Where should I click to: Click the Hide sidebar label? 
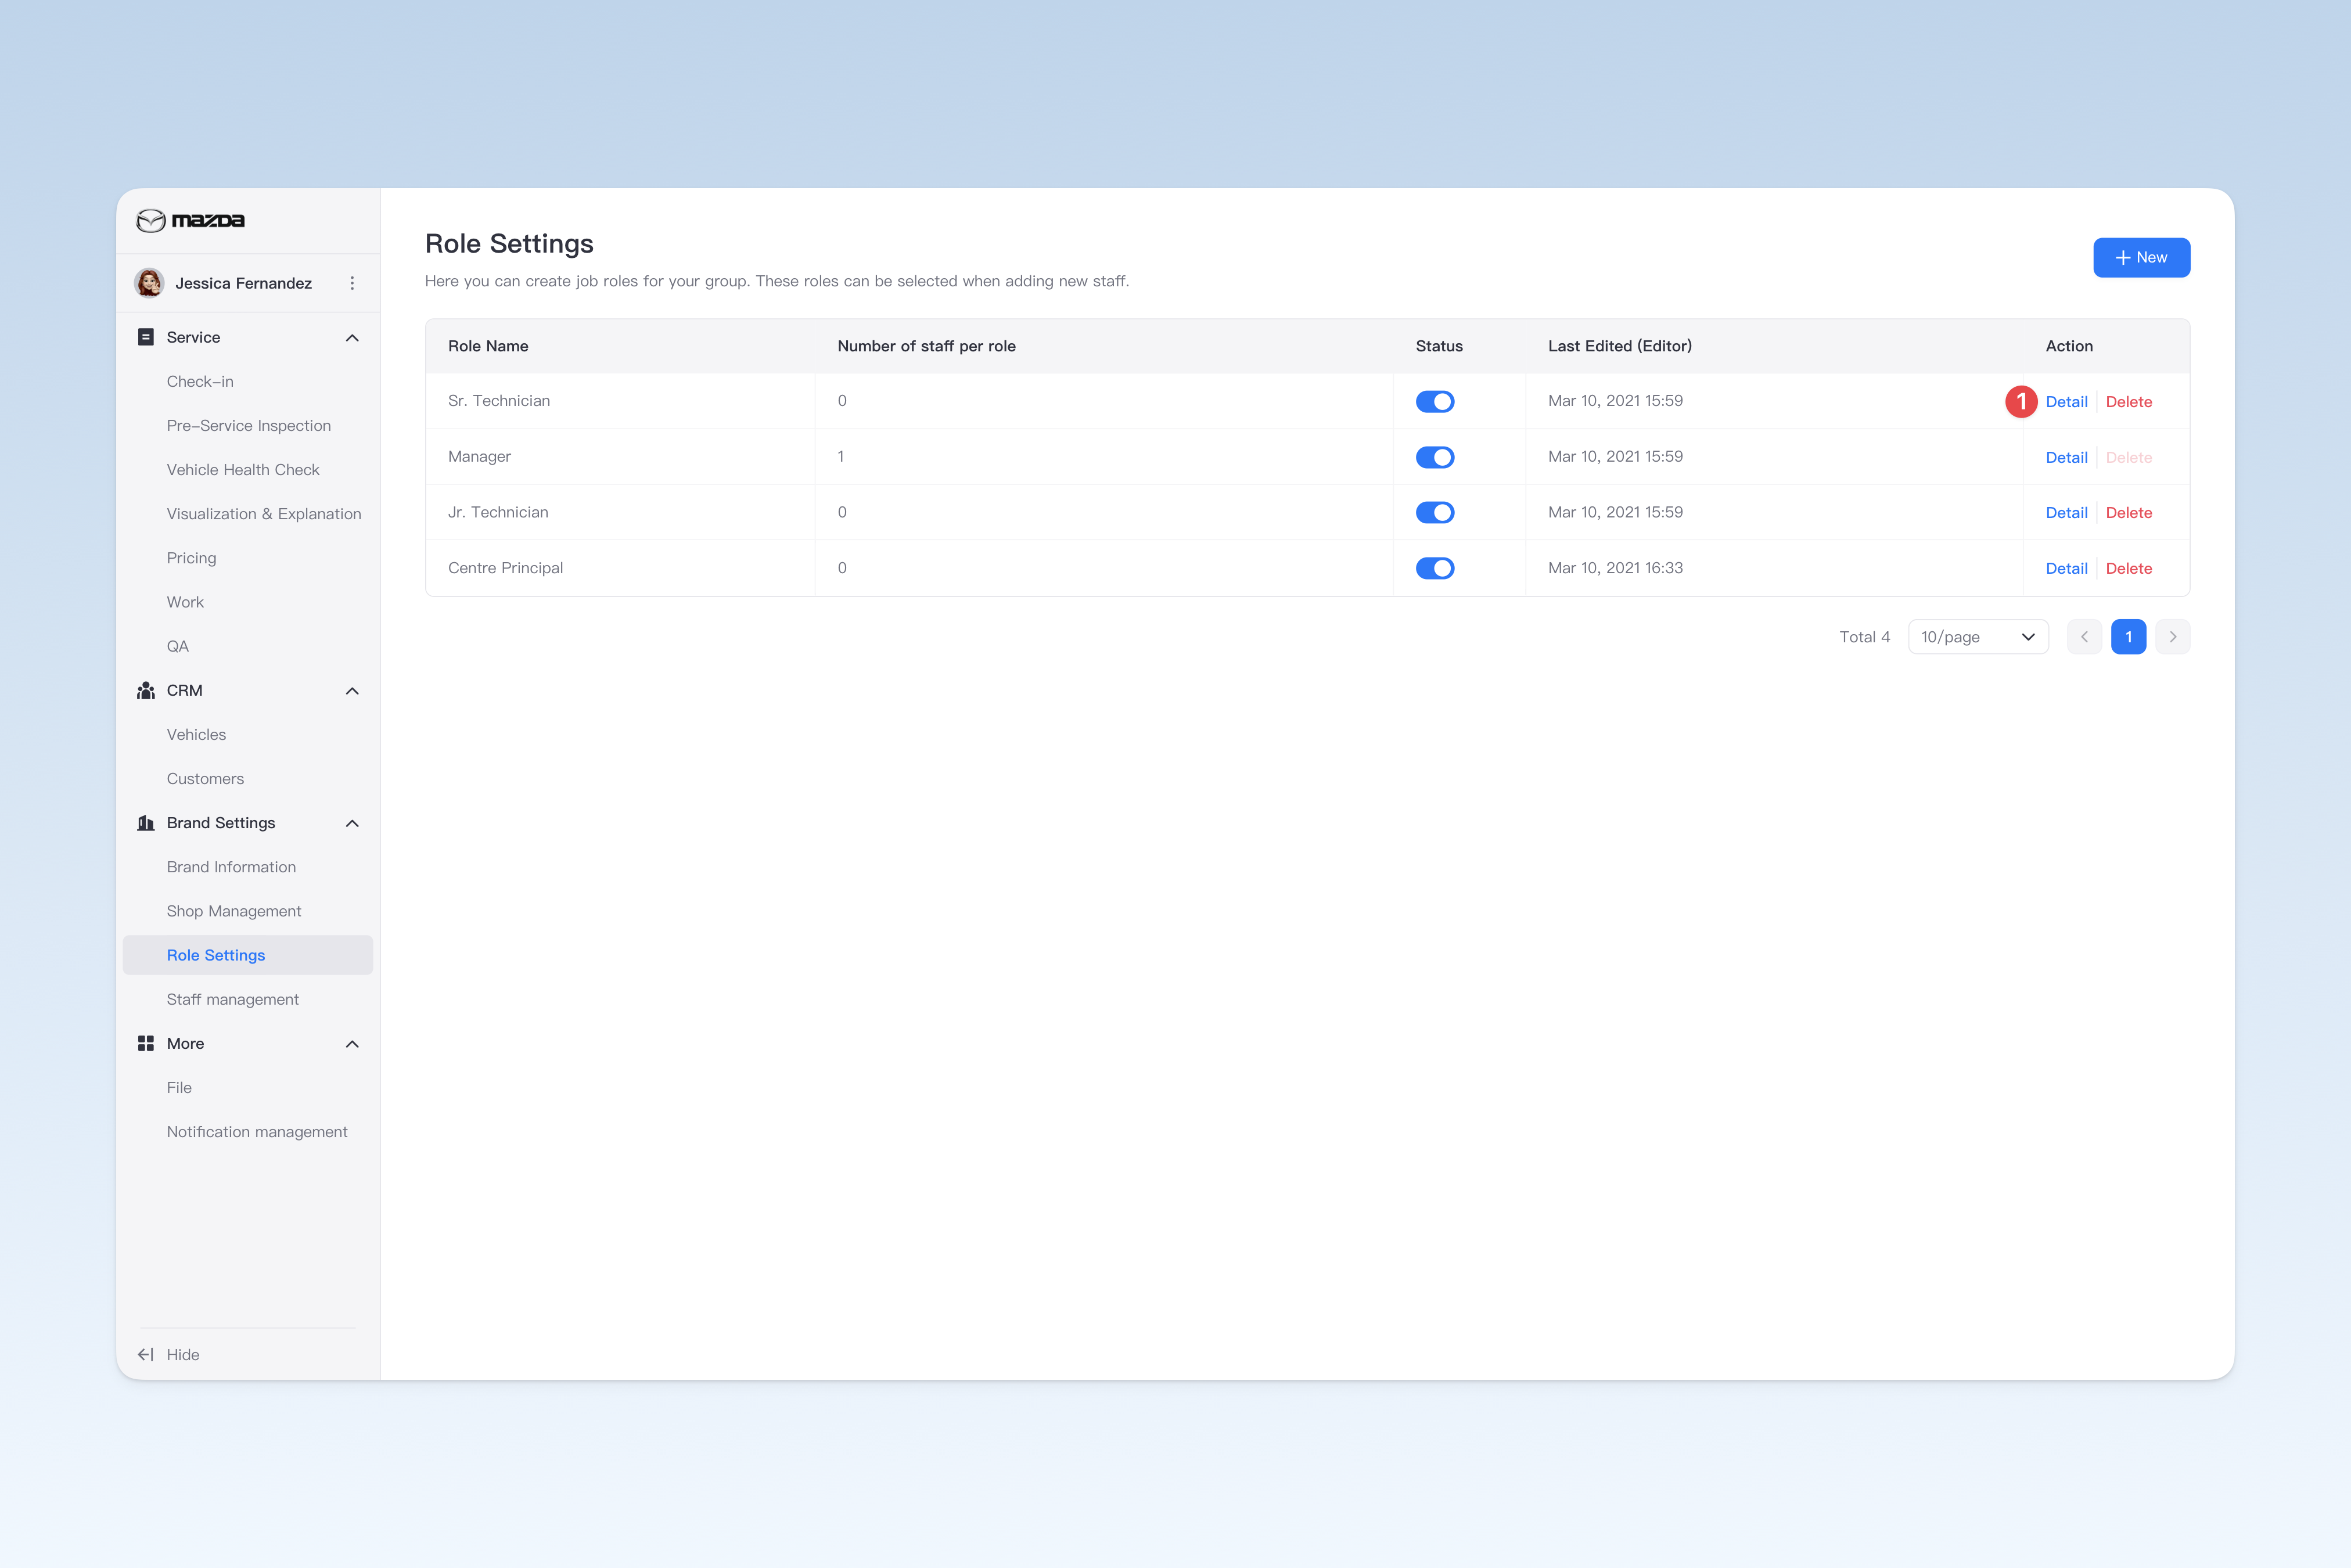pos(183,1354)
